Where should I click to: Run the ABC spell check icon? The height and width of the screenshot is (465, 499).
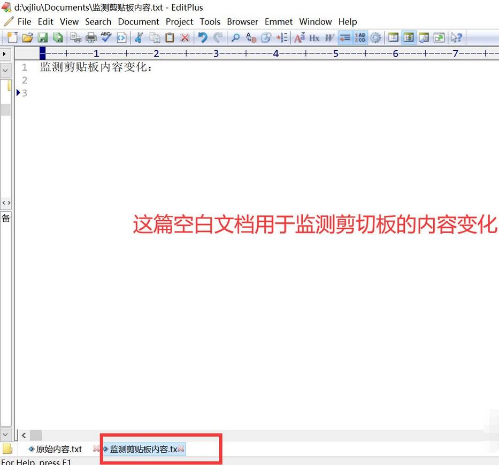pyautogui.click(x=106, y=37)
